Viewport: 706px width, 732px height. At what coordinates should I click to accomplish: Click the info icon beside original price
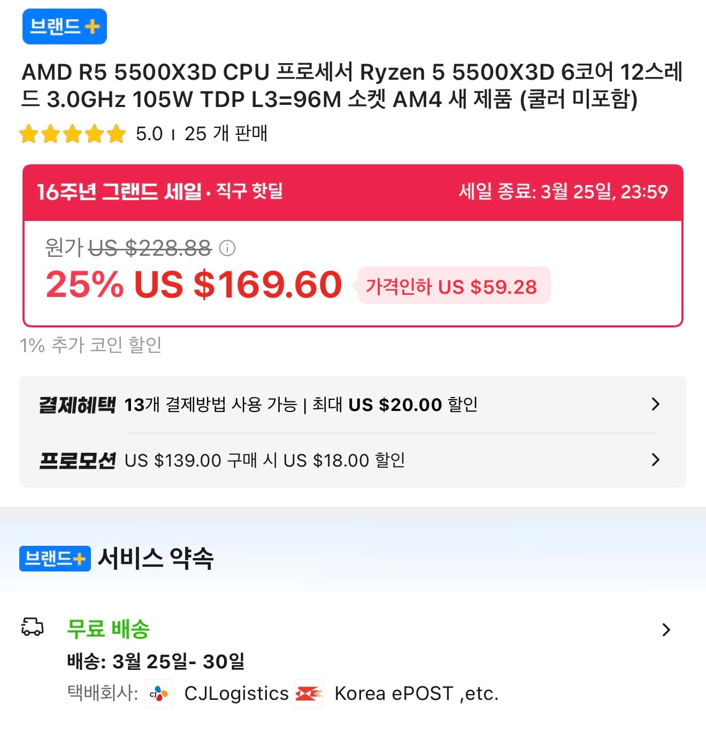(x=227, y=248)
